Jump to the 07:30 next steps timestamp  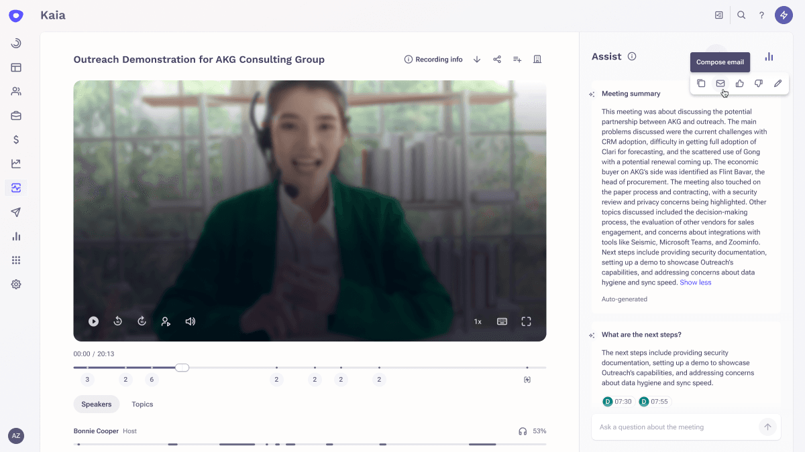point(617,401)
